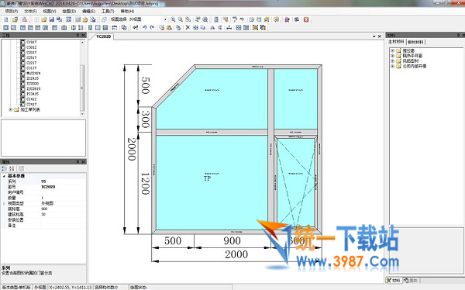Screen dimensions: 465x290
Task: Click the new document toolbar icon
Action: [6, 19]
